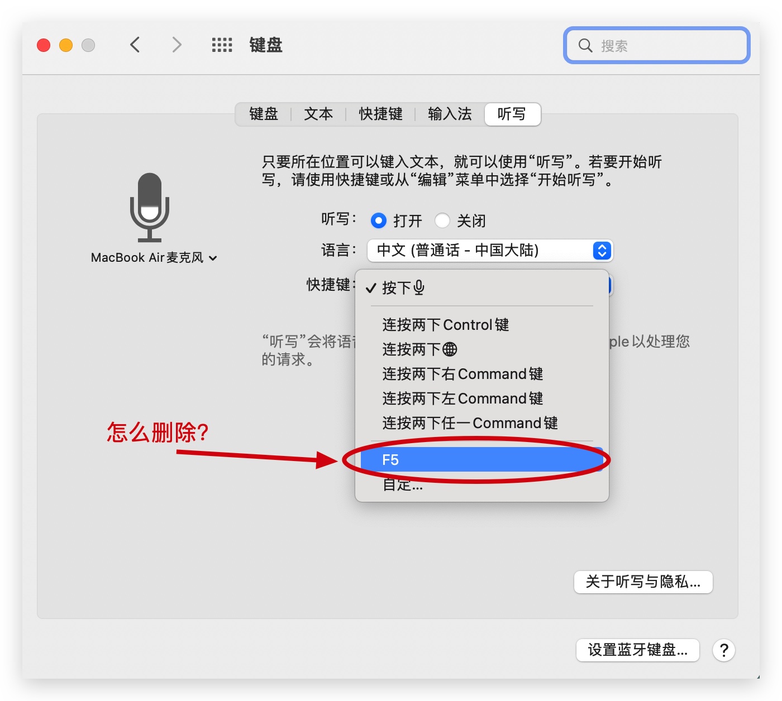Expand MacBook Air麦克风 source menu
The height and width of the screenshot is (701, 782).
(154, 258)
